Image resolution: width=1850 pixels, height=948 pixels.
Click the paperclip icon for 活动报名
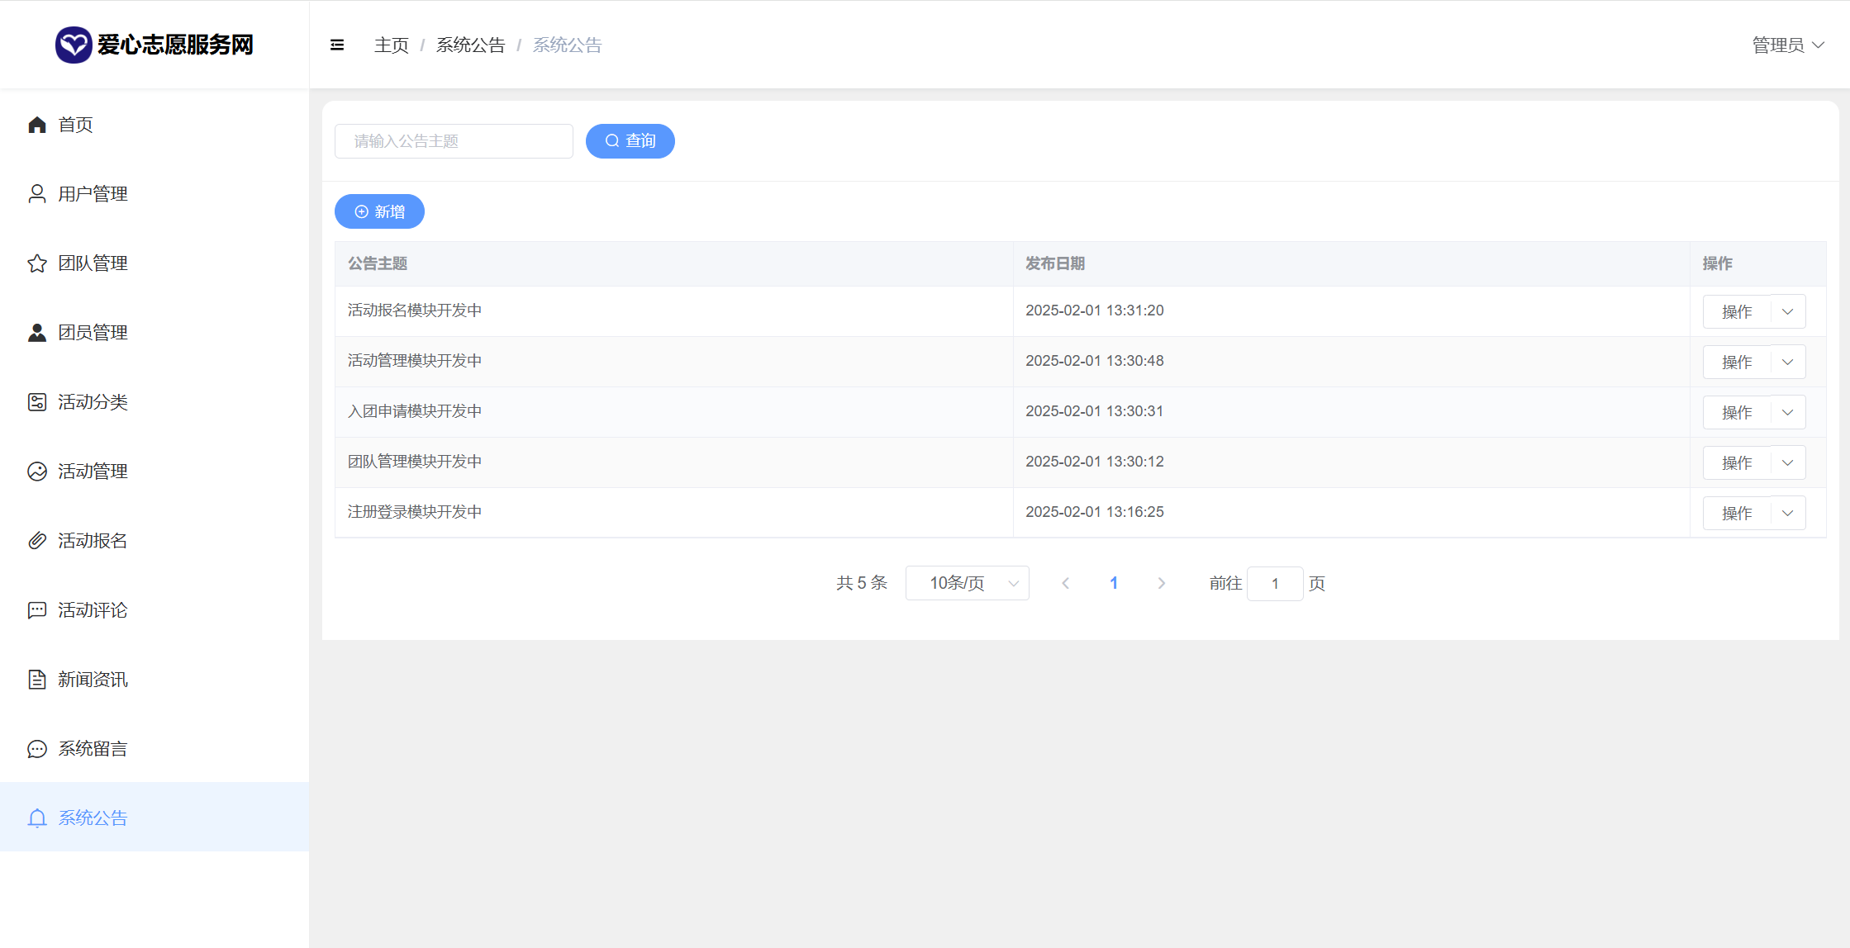tap(37, 541)
